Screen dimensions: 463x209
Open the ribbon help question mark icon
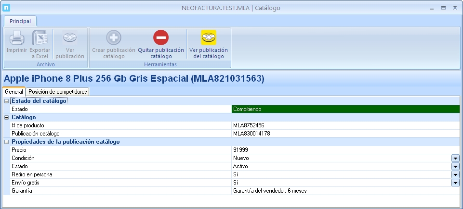tap(454, 21)
